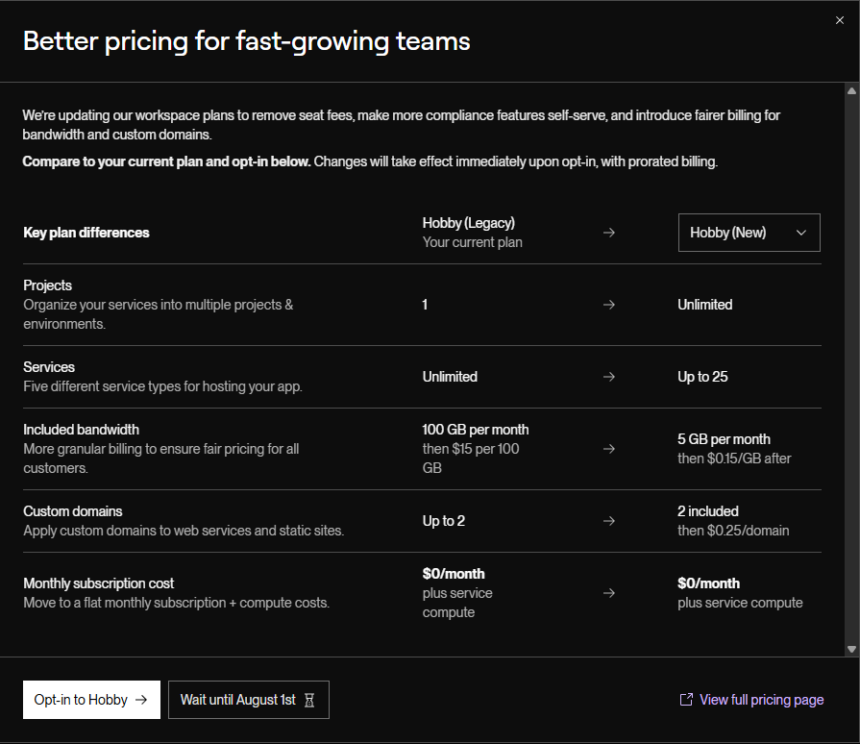Click the arrow in the Included bandwidth row
860x744 pixels.
(x=609, y=449)
